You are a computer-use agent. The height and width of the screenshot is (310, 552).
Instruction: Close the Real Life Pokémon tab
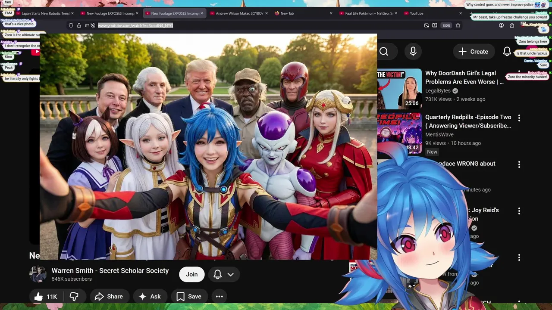tap(395, 13)
